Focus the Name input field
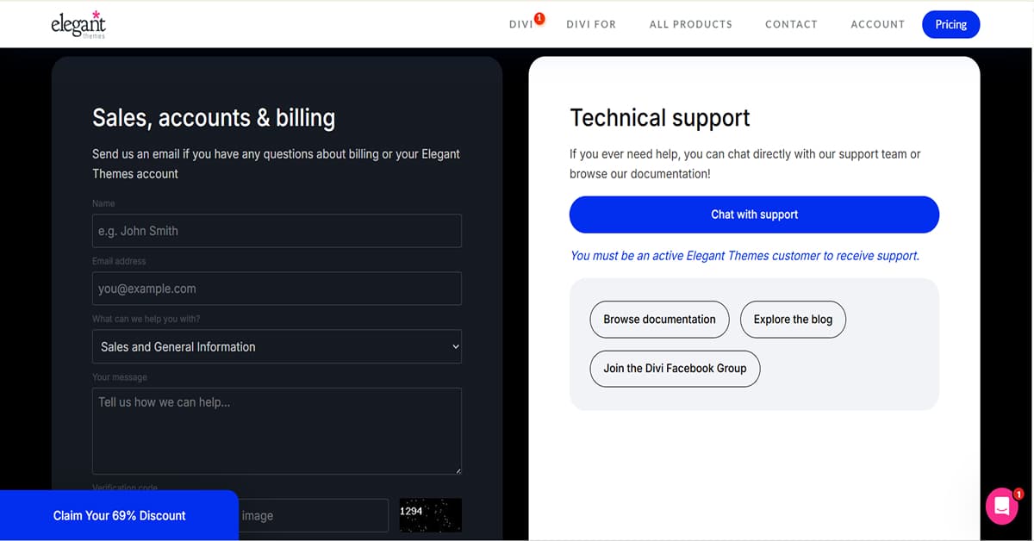This screenshot has width=1034, height=541. tap(277, 231)
